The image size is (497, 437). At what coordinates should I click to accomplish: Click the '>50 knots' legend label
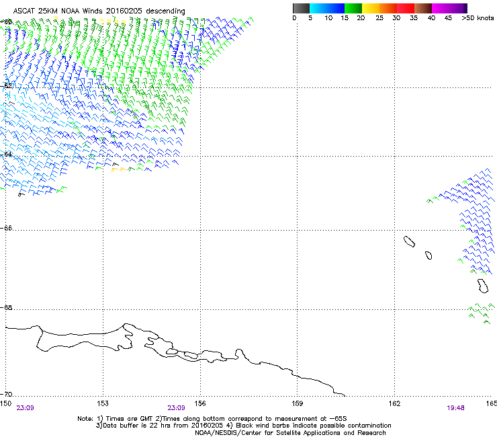[x=478, y=17]
